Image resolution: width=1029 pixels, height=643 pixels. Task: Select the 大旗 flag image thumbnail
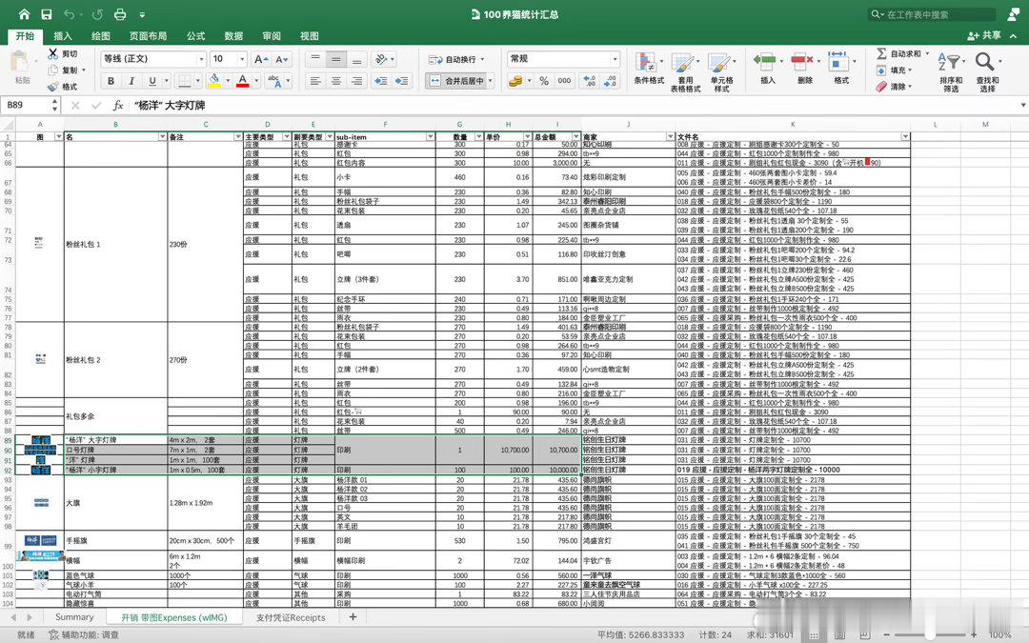tap(41, 503)
